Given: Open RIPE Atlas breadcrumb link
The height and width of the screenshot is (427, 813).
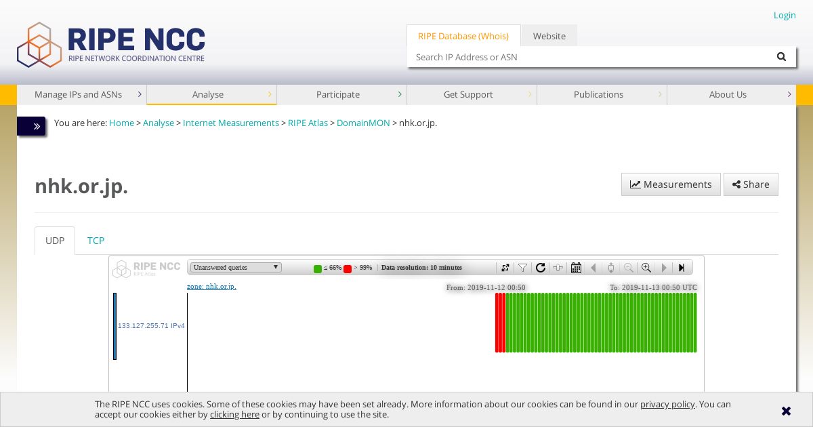Looking at the screenshot, I should pos(308,123).
